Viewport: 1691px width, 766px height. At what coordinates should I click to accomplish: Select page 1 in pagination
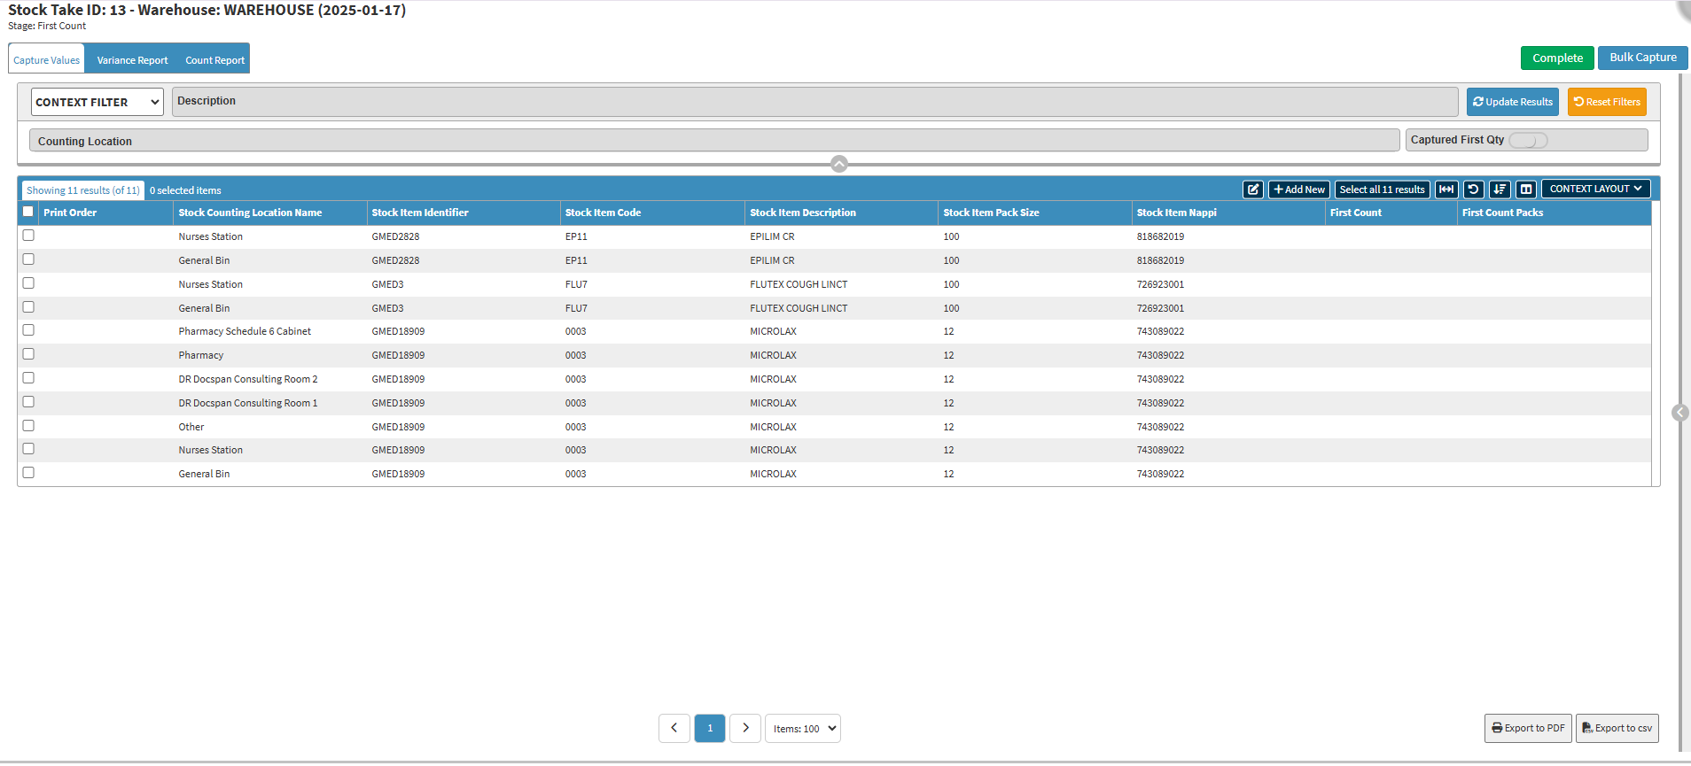click(710, 728)
